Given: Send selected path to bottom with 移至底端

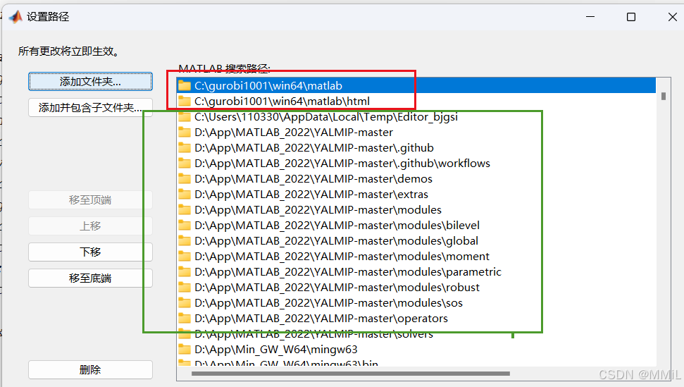Looking at the screenshot, I should (x=90, y=278).
